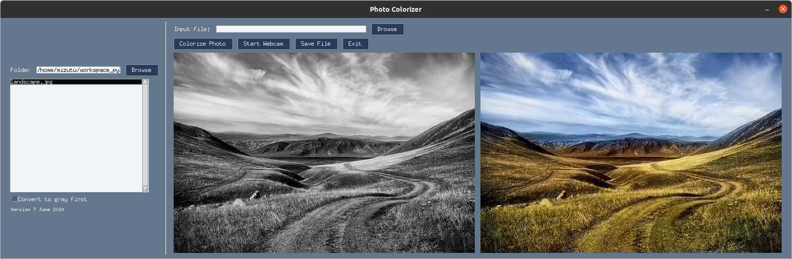
Task: Click the Version 7 June 2020 label
Action: [x=37, y=210]
